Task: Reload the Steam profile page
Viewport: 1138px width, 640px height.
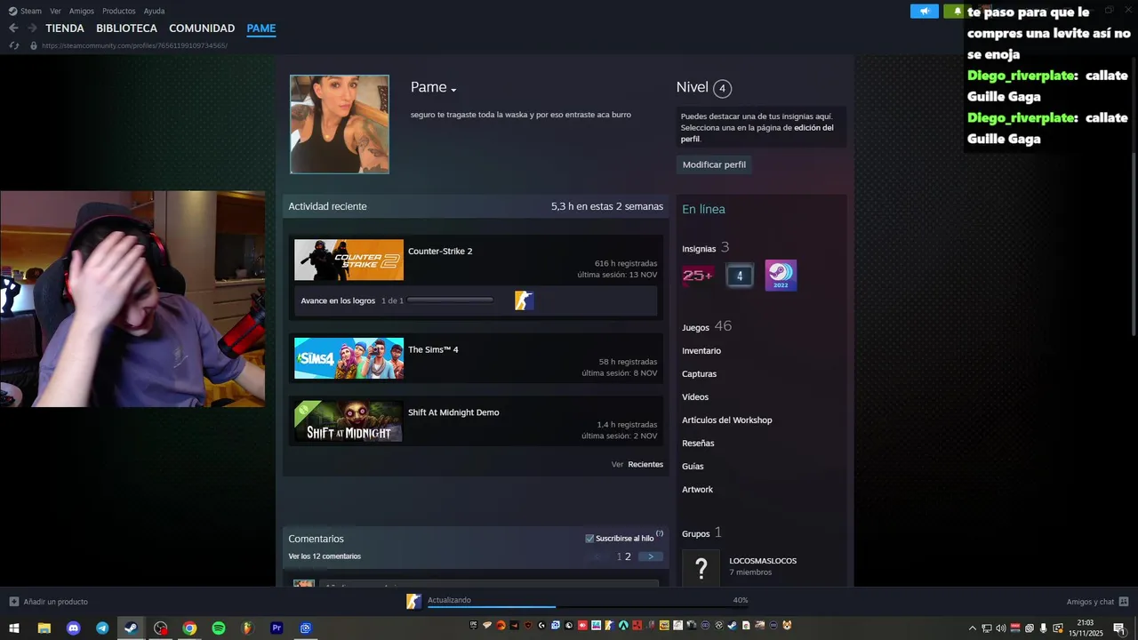Action: (x=14, y=45)
